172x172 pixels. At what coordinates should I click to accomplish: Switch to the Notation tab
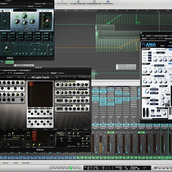[16, 163]
